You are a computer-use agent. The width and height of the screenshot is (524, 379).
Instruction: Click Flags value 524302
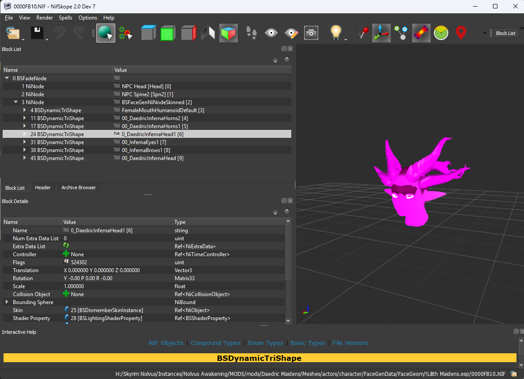click(79, 262)
